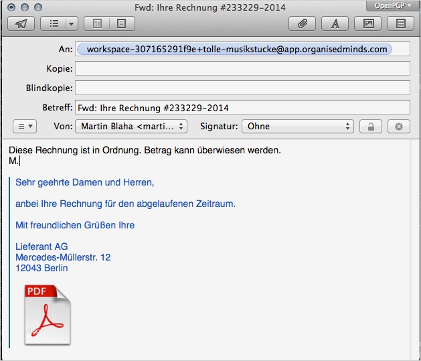Select the 'Lieferant AG' line

click(41, 246)
